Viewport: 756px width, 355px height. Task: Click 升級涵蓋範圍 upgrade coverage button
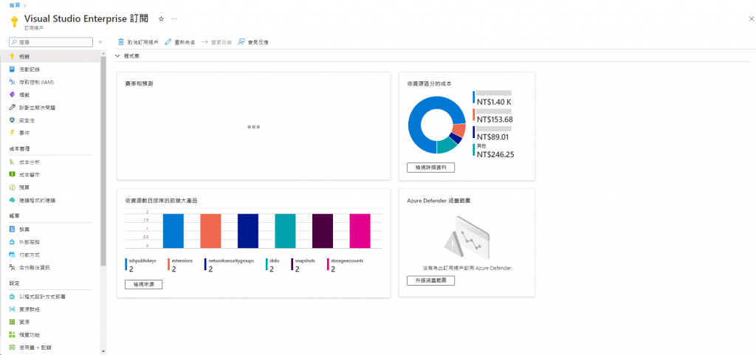pyautogui.click(x=430, y=280)
